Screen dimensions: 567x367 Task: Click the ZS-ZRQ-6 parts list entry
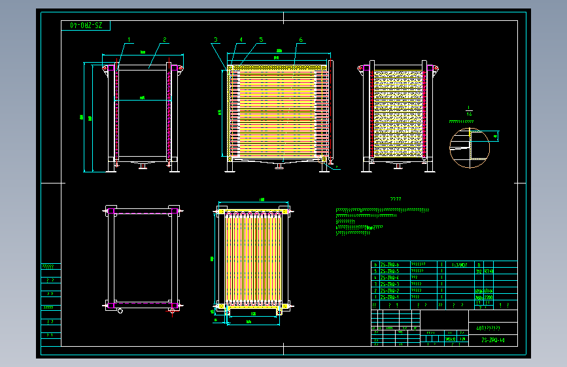click(390, 264)
